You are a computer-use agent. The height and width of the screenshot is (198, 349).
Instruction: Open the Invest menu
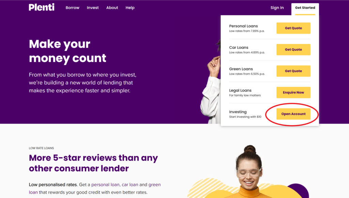[93, 7]
